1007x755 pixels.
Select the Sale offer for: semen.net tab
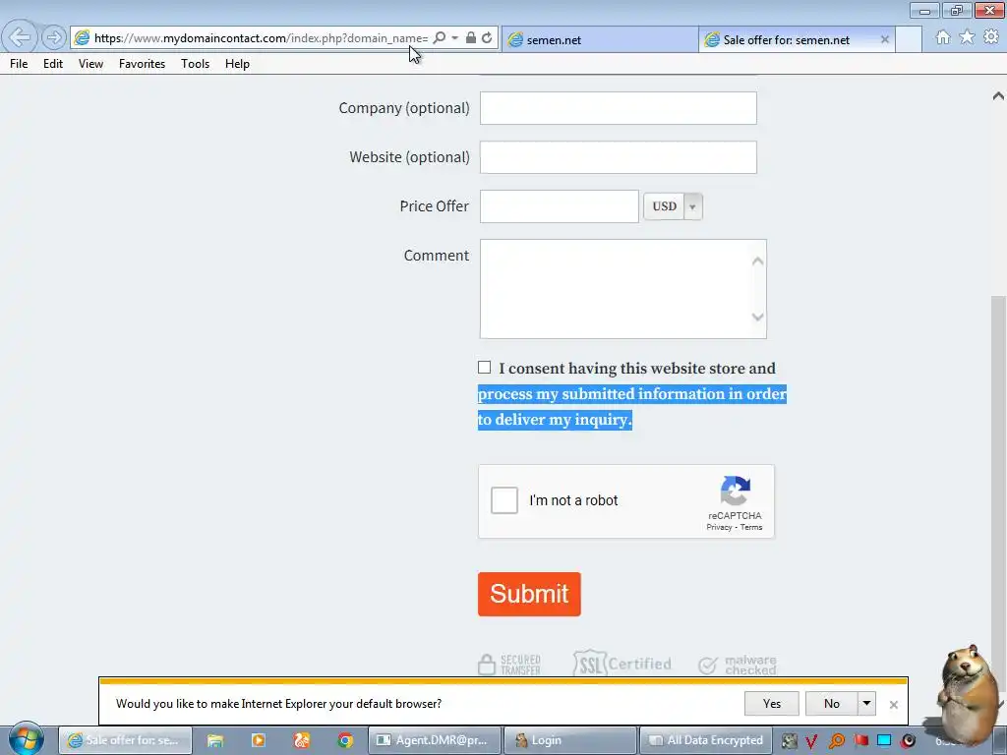coord(787,39)
